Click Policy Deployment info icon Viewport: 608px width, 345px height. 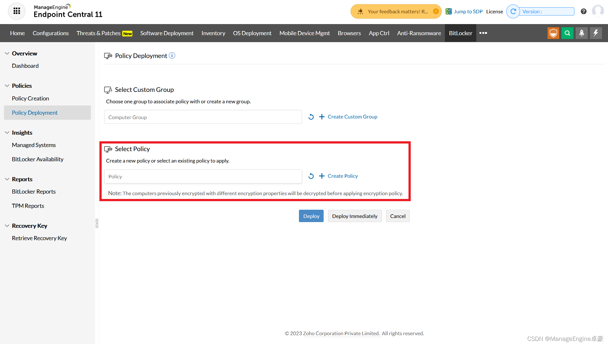pos(172,56)
